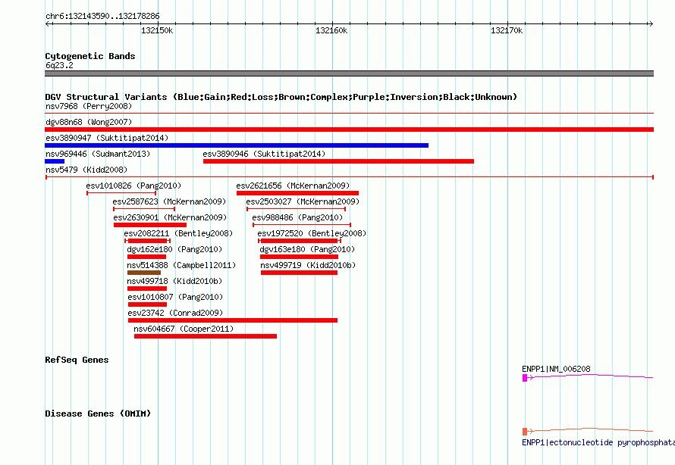675x465 pixels.
Task: Select the 6q23.2 cytogenetic band bar
Action: click(x=349, y=73)
